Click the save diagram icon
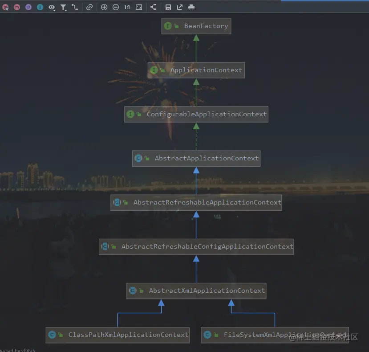This screenshot has height=352, width=369. [168, 7]
